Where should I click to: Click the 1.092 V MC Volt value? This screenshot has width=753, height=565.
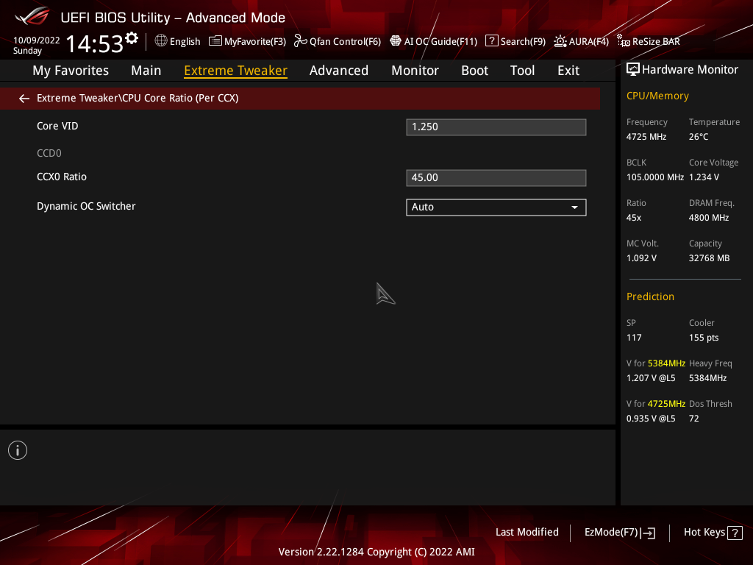point(641,258)
